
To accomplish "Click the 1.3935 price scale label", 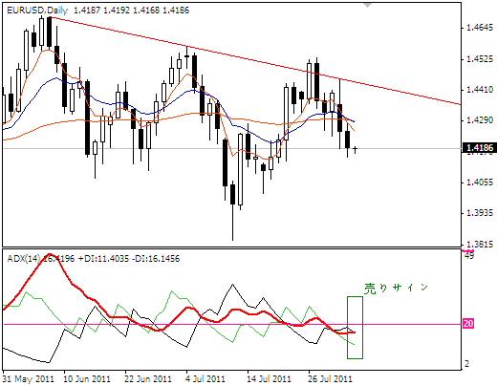I will [x=480, y=213].
